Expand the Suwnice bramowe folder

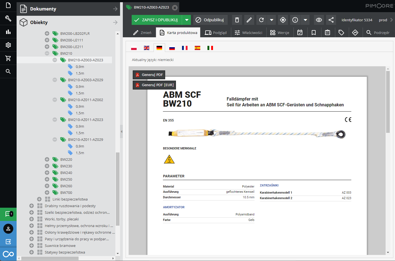pyautogui.click(x=32, y=246)
